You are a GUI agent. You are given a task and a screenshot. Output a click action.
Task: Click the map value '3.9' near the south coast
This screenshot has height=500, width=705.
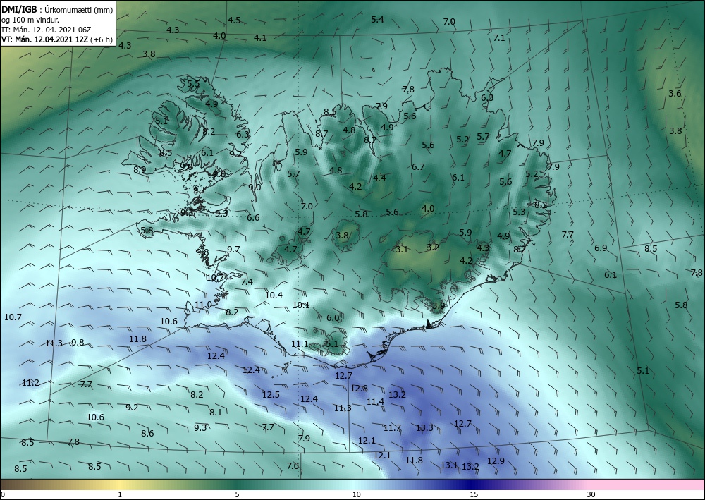[x=439, y=306]
